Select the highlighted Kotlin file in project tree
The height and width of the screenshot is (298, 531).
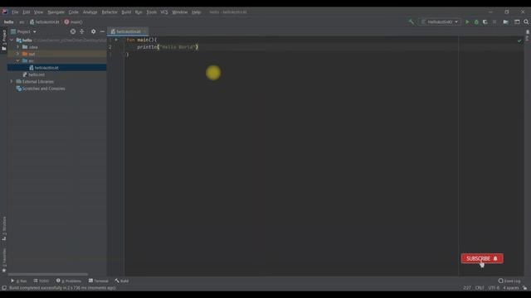[x=57, y=68]
